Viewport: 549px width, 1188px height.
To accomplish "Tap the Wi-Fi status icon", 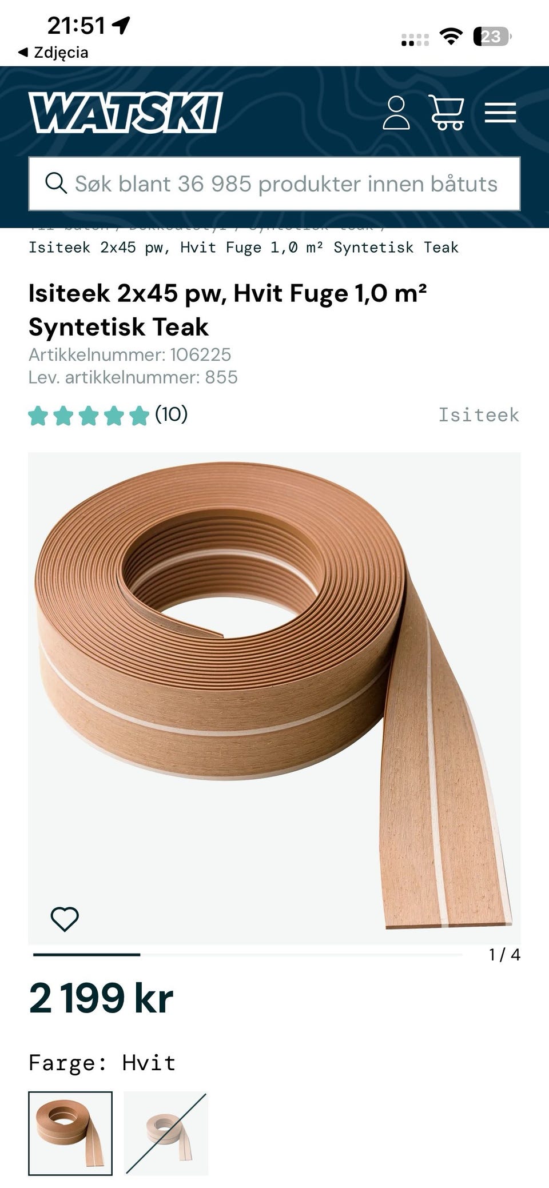I will pyautogui.click(x=451, y=37).
